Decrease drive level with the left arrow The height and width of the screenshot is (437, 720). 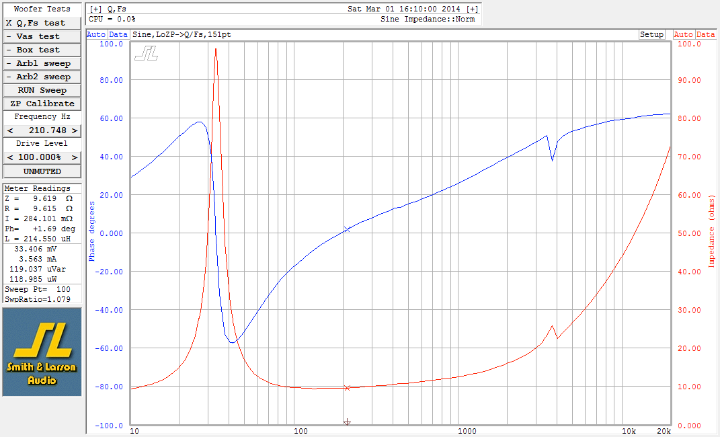click(10, 157)
